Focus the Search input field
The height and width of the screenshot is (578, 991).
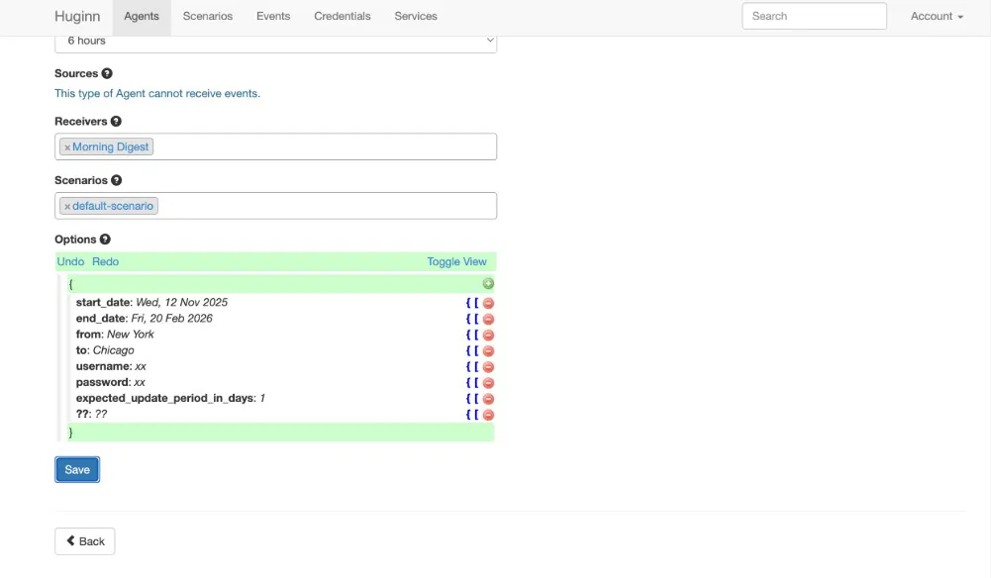click(814, 17)
